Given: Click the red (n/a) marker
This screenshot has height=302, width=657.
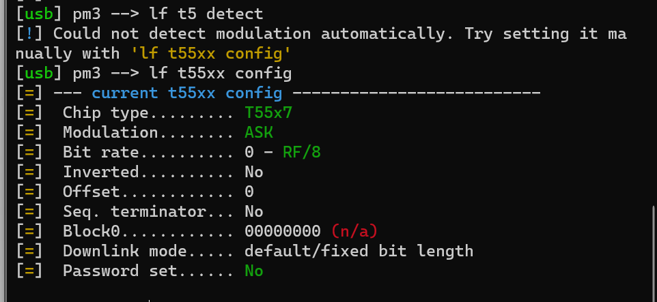Looking at the screenshot, I should 354,231.
